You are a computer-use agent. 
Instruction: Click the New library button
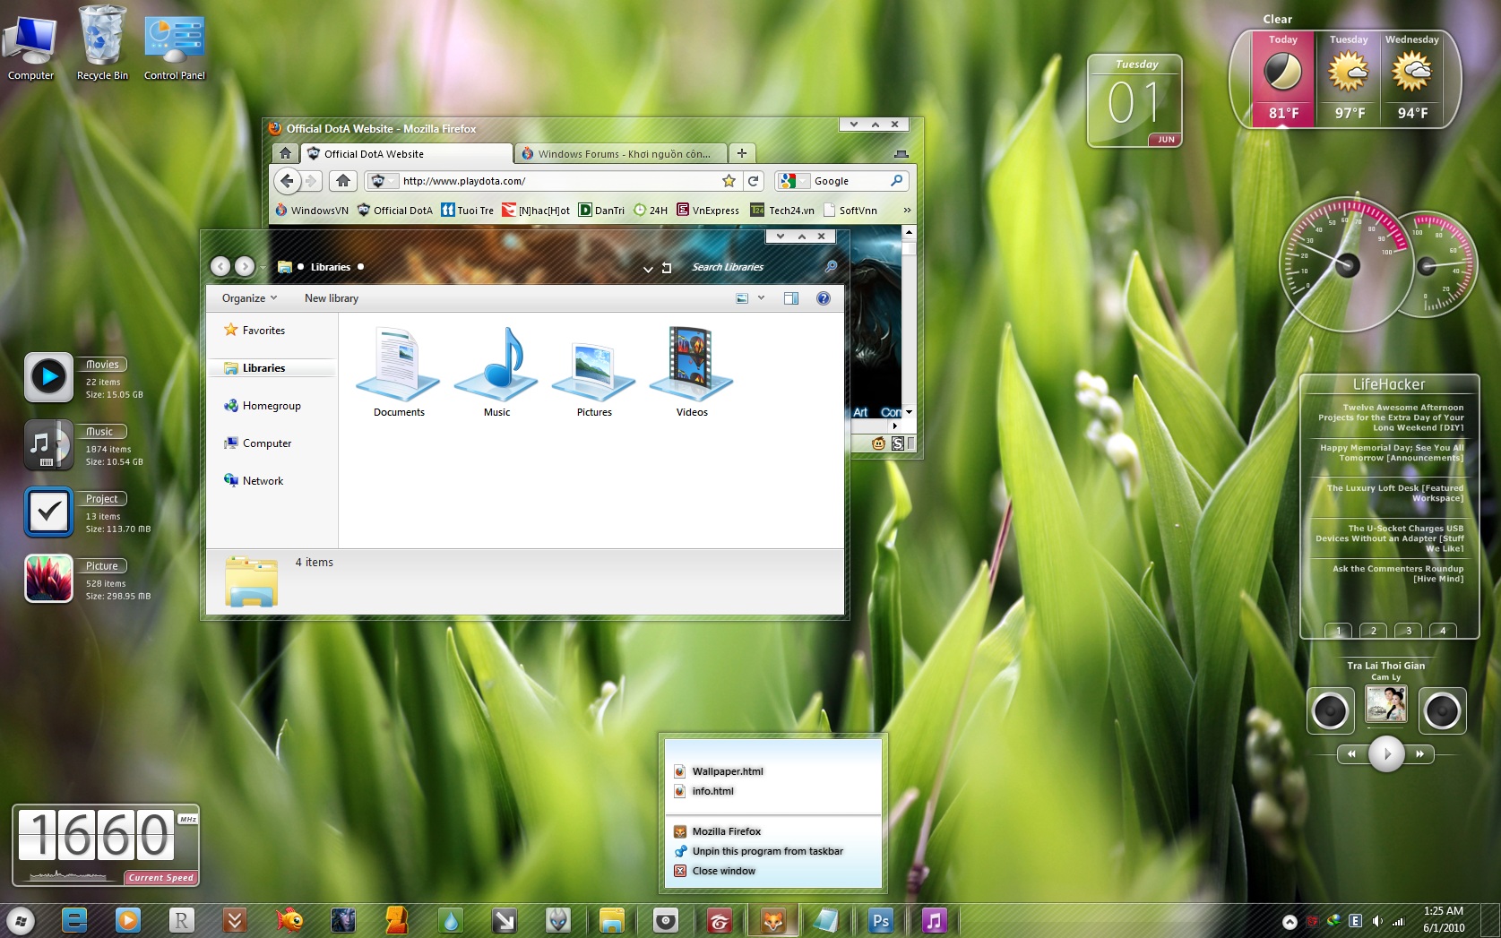pyautogui.click(x=331, y=297)
